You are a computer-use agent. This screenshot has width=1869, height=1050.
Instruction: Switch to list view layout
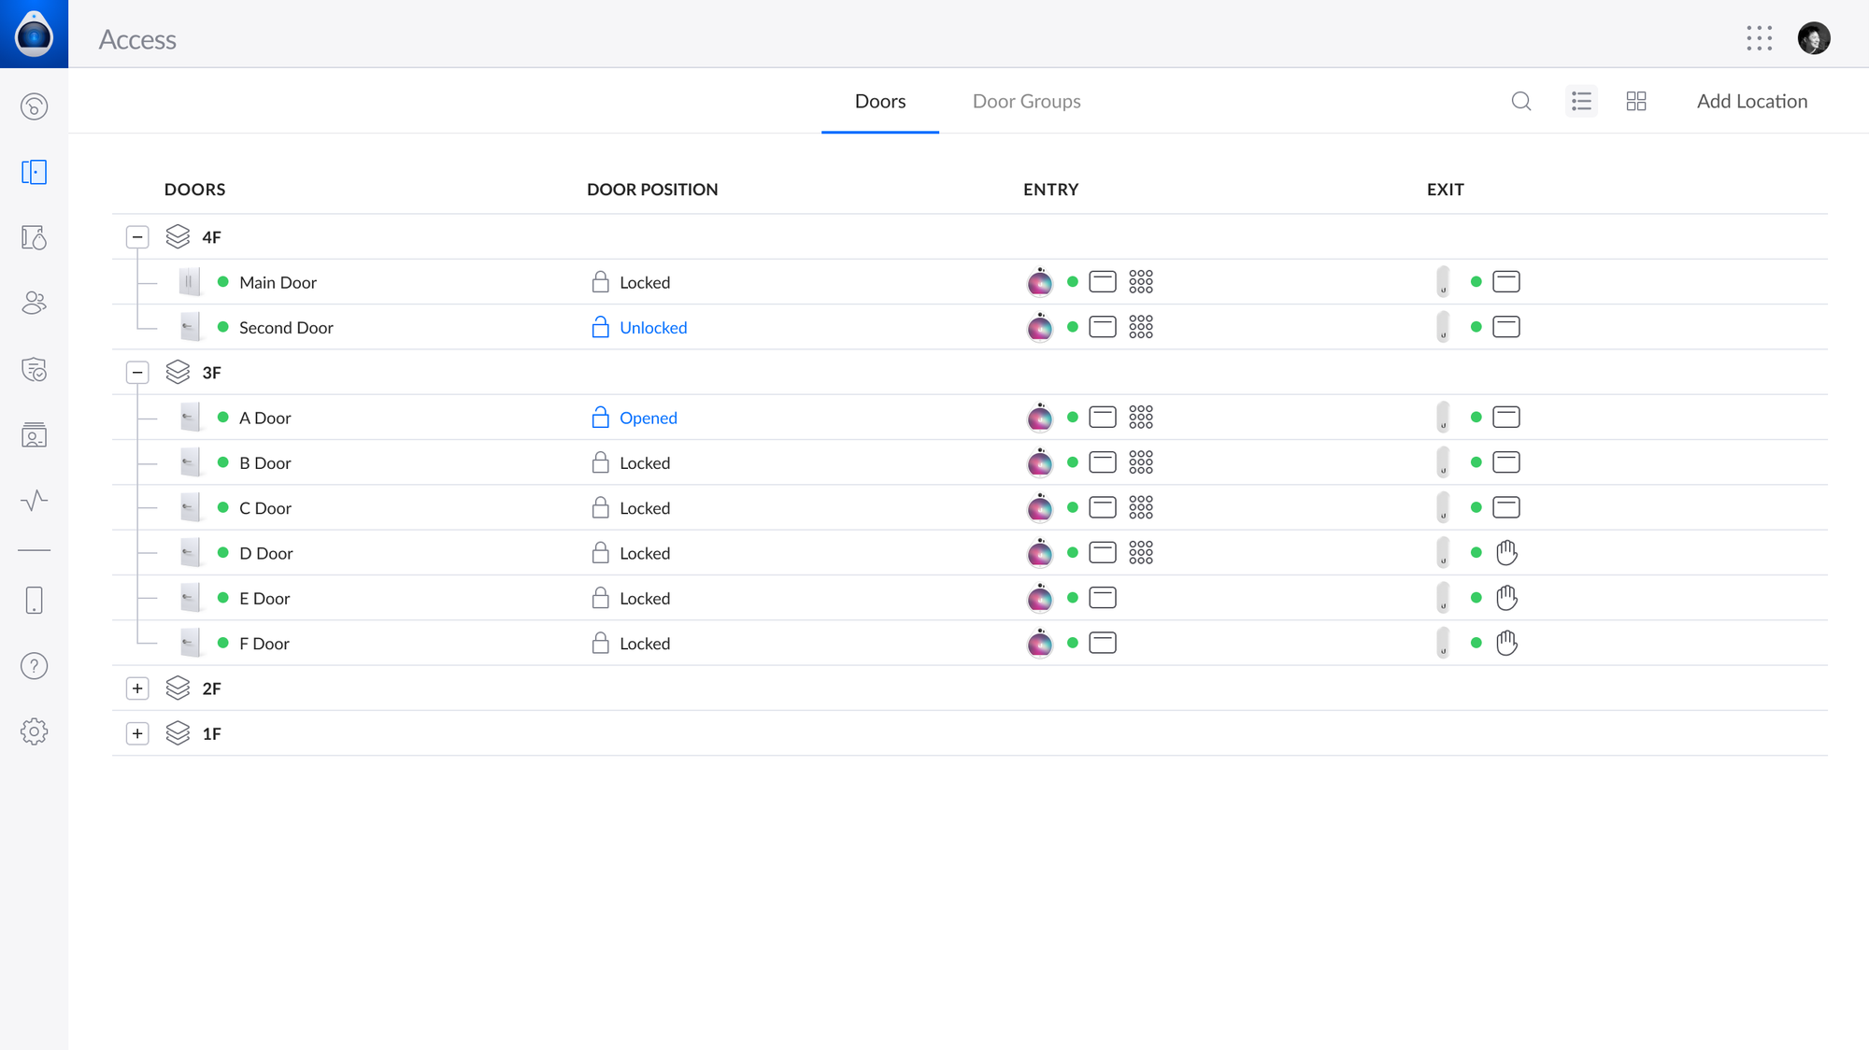tap(1581, 101)
